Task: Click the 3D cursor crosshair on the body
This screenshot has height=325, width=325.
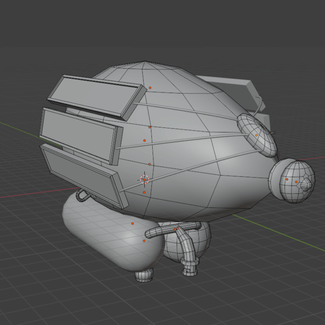Action: pos(144,179)
